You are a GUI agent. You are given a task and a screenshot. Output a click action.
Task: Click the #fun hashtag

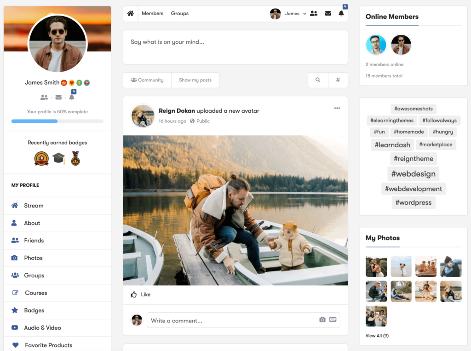pyautogui.click(x=379, y=132)
